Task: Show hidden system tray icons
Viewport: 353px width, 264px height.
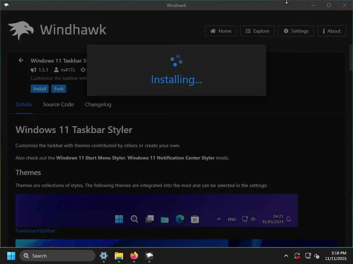Action: [286, 256]
